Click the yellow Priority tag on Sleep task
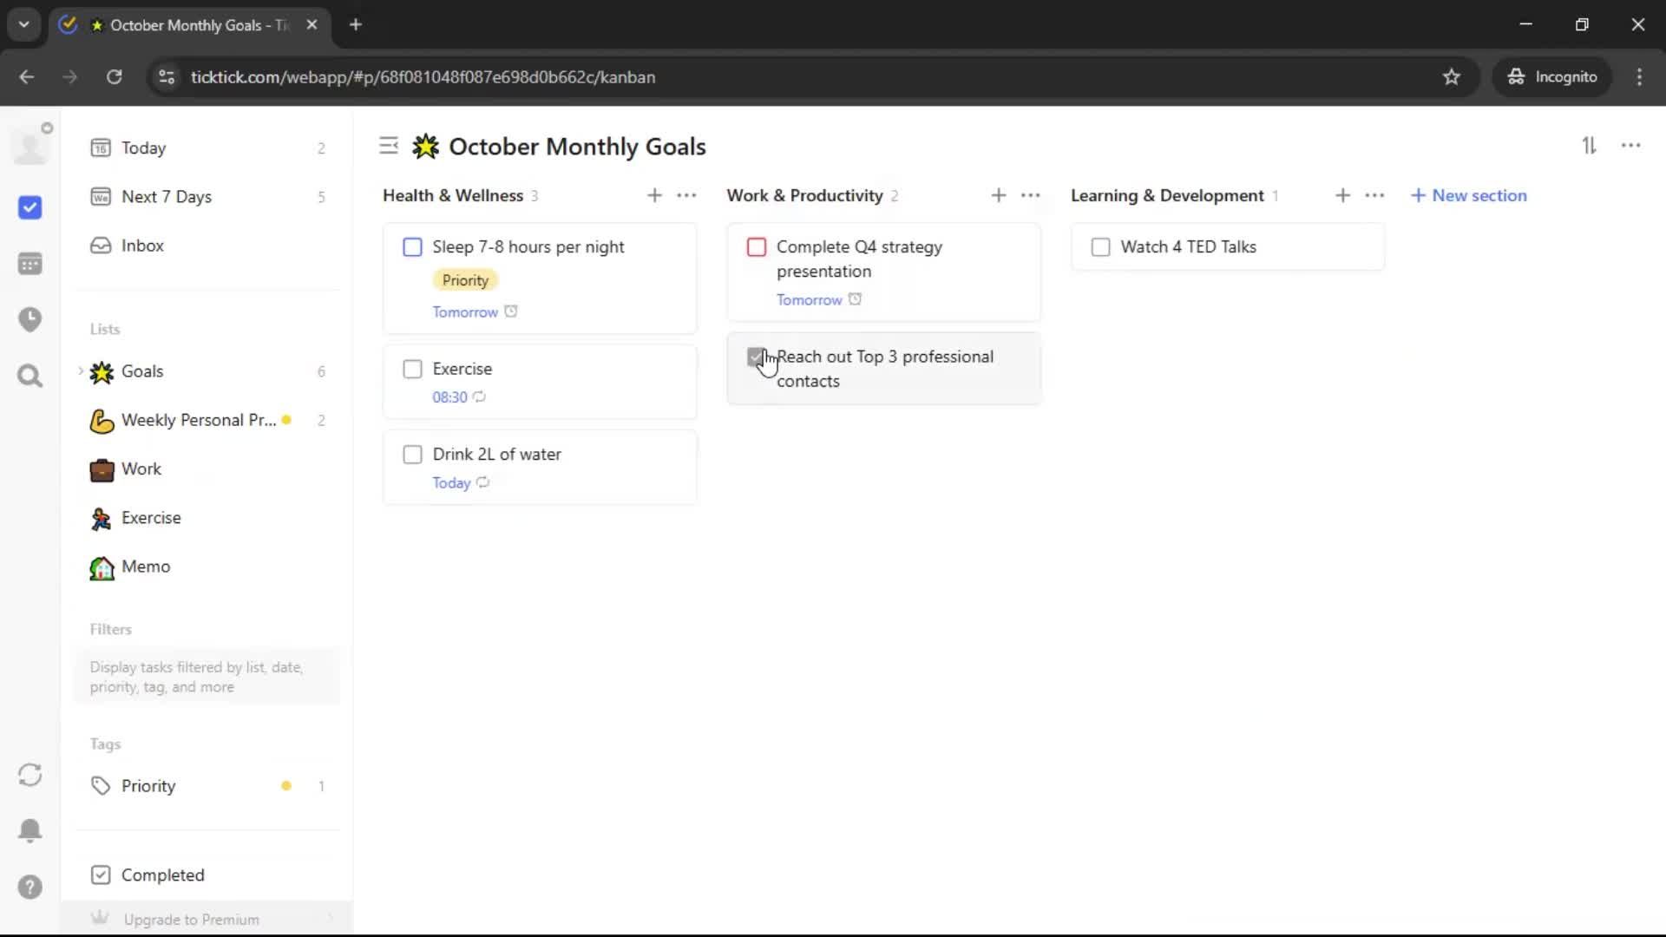This screenshot has height=937, width=1666. click(465, 280)
